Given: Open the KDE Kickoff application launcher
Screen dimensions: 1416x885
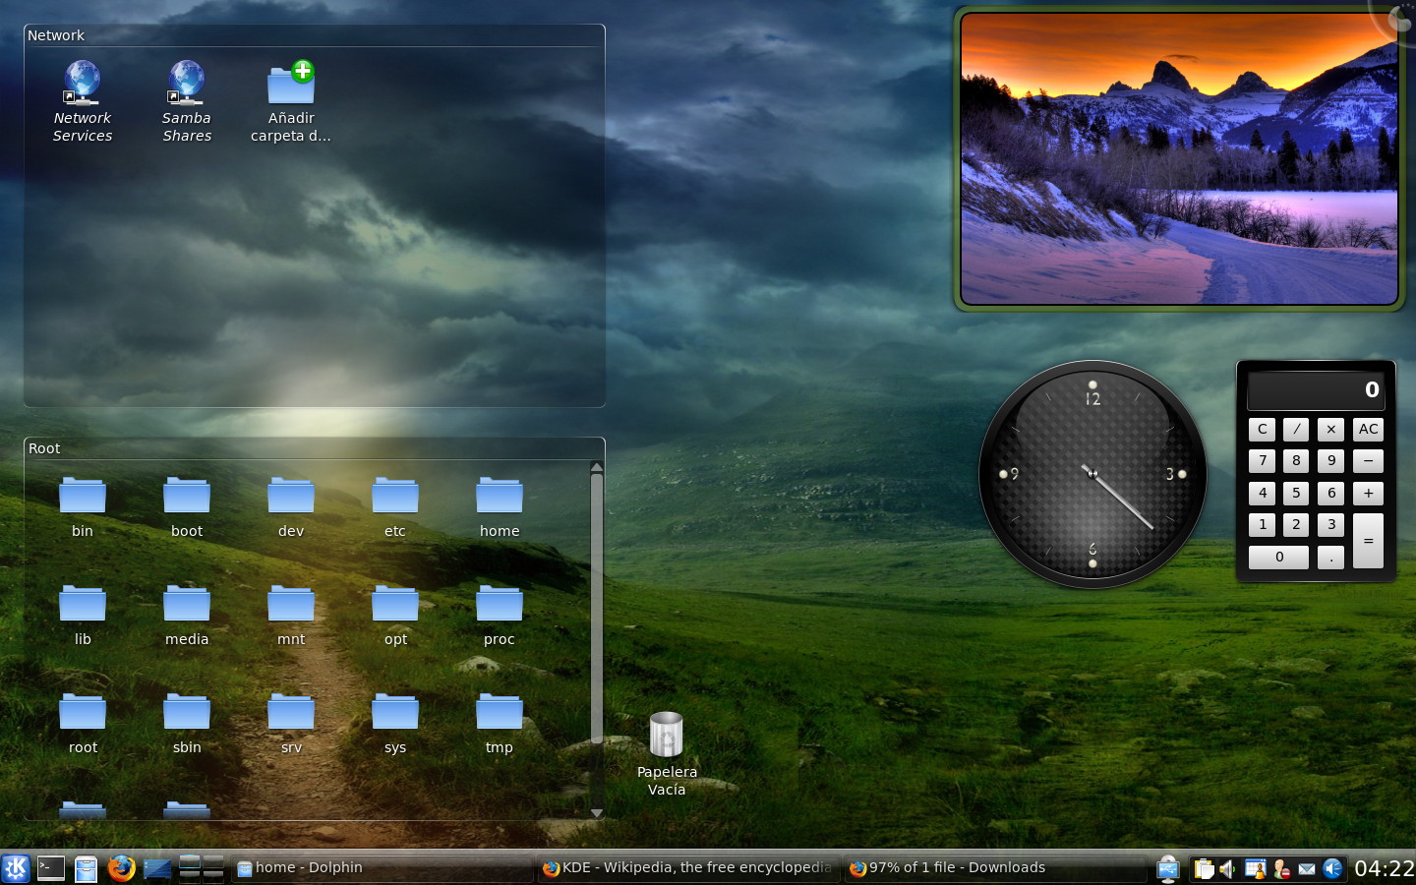Looking at the screenshot, I should [16, 868].
